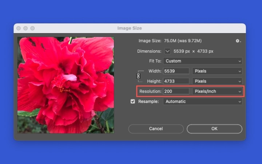Click the red flower preview image
Image resolution: width=262 pixels, height=164 pixels.
click(65, 85)
